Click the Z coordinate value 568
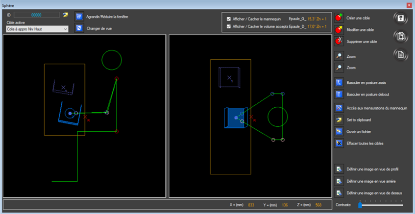 [318, 205]
